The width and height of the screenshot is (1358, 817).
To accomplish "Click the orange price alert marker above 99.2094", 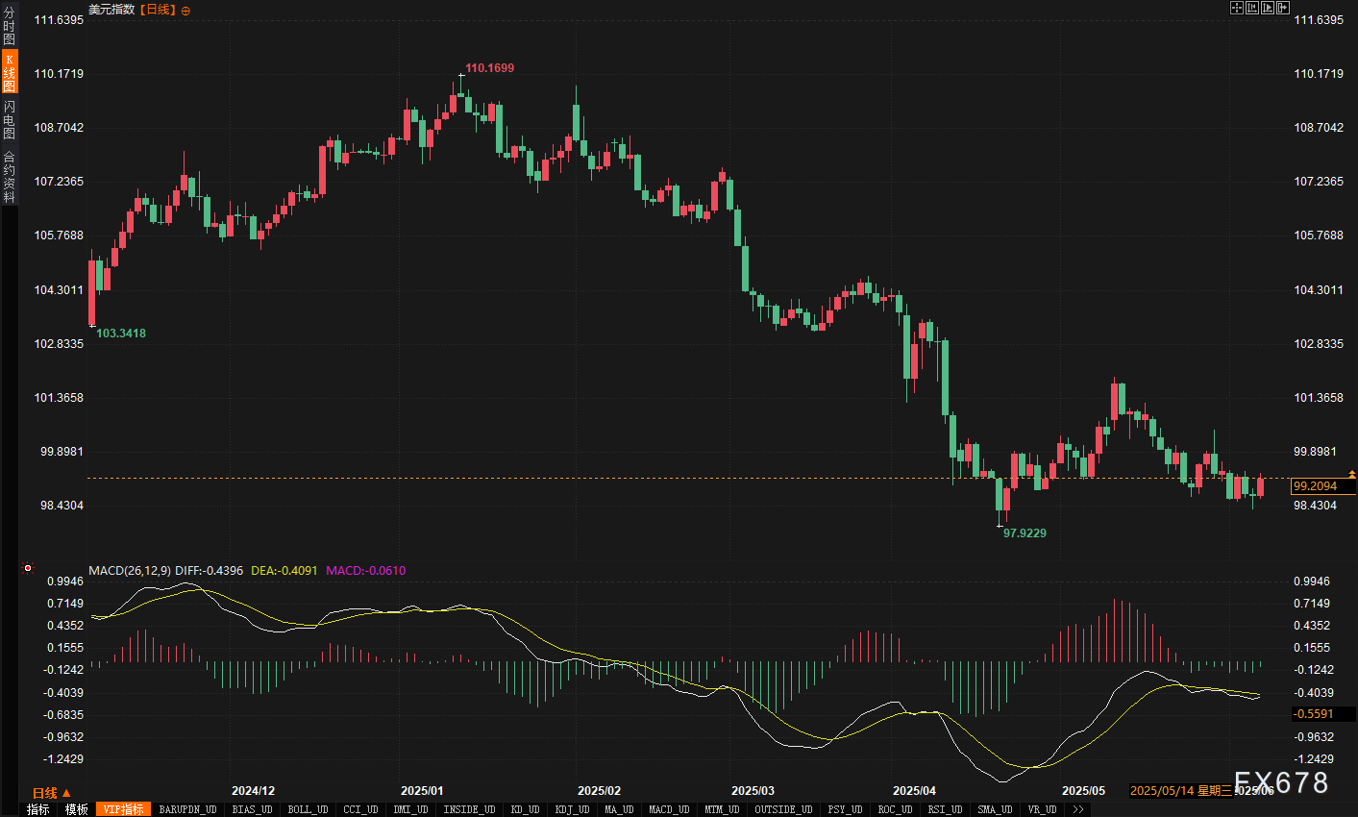I will (x=1351, y=474).
